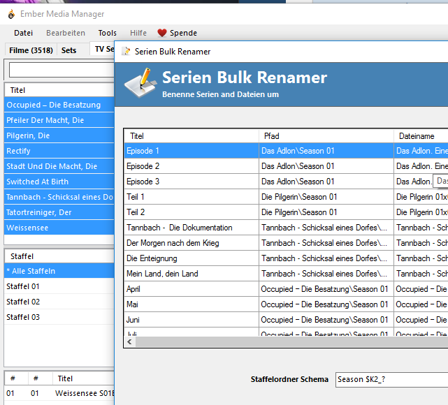The height and width of the screenshot is (405, 448).
Task: Select the Mai episode row
Action: [x=286, y=305]
